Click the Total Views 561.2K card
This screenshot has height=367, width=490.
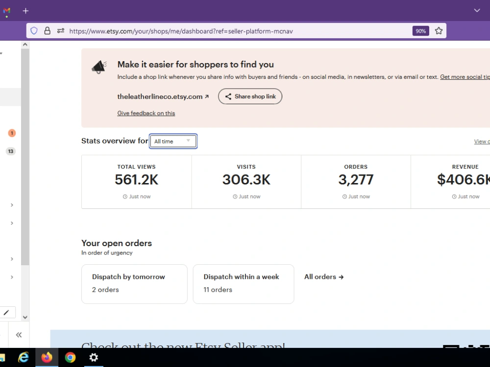click(x=137, y=182)
